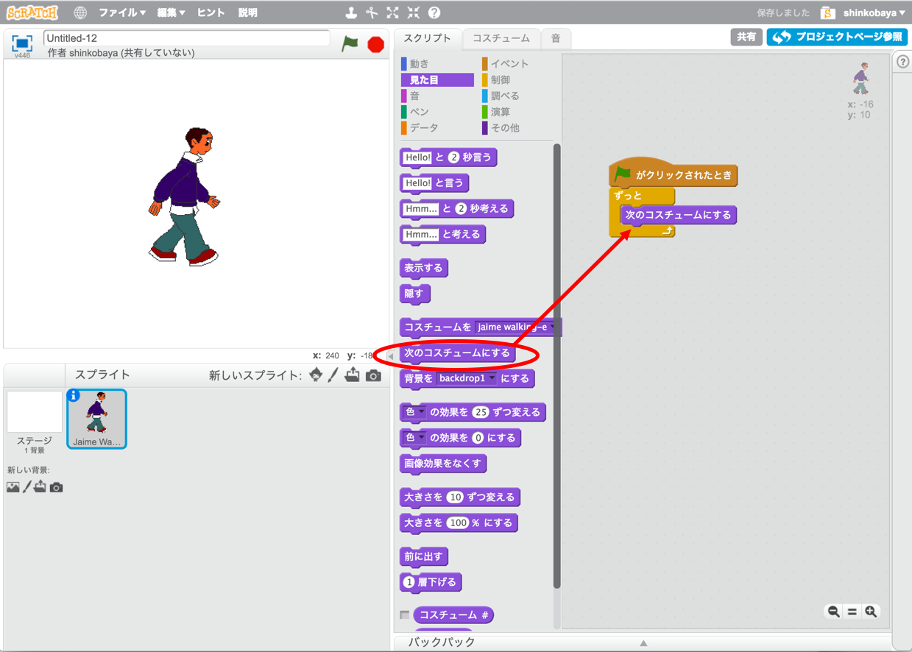
Task: Paint a new backdrop
Action: tap(26, 486)
